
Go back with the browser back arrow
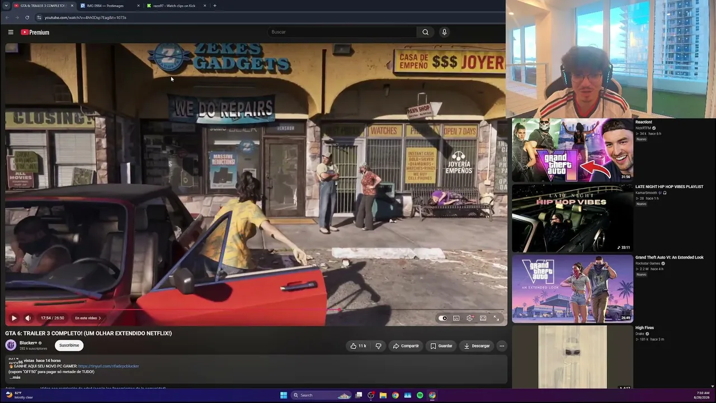[7, 17]
